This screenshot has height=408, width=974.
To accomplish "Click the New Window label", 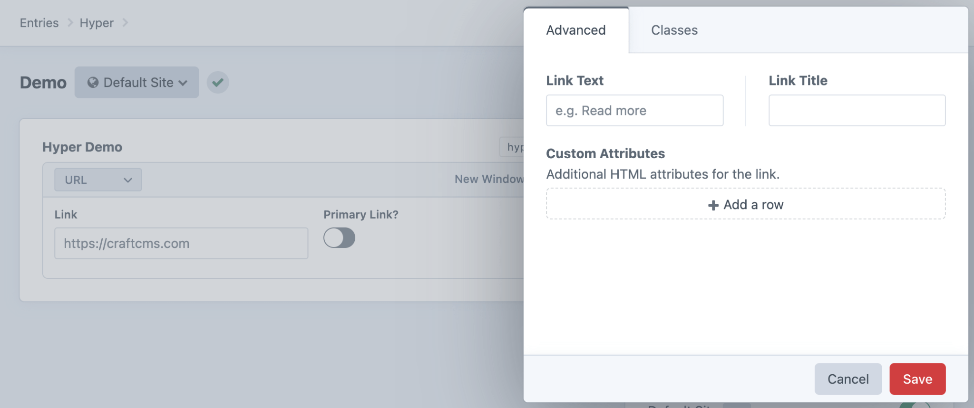I will [488, 179].
